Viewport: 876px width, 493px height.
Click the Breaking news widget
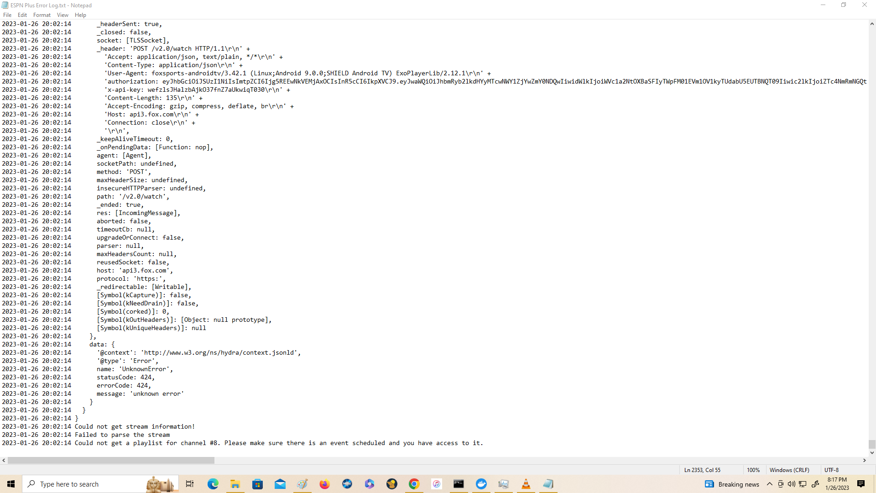732,484
